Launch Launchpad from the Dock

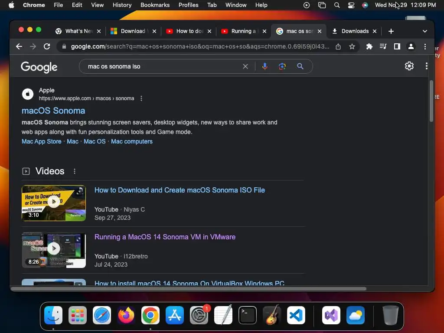(78, 315)
